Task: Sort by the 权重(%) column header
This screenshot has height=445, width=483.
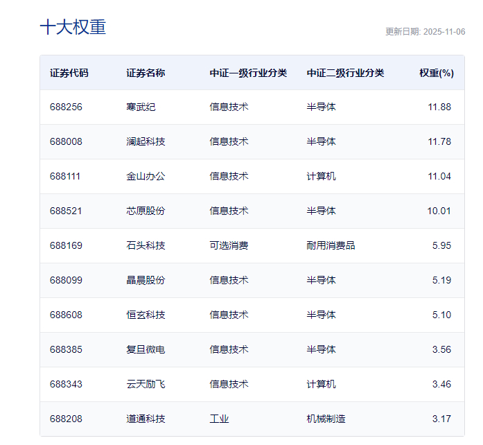Action: [436, 73]
